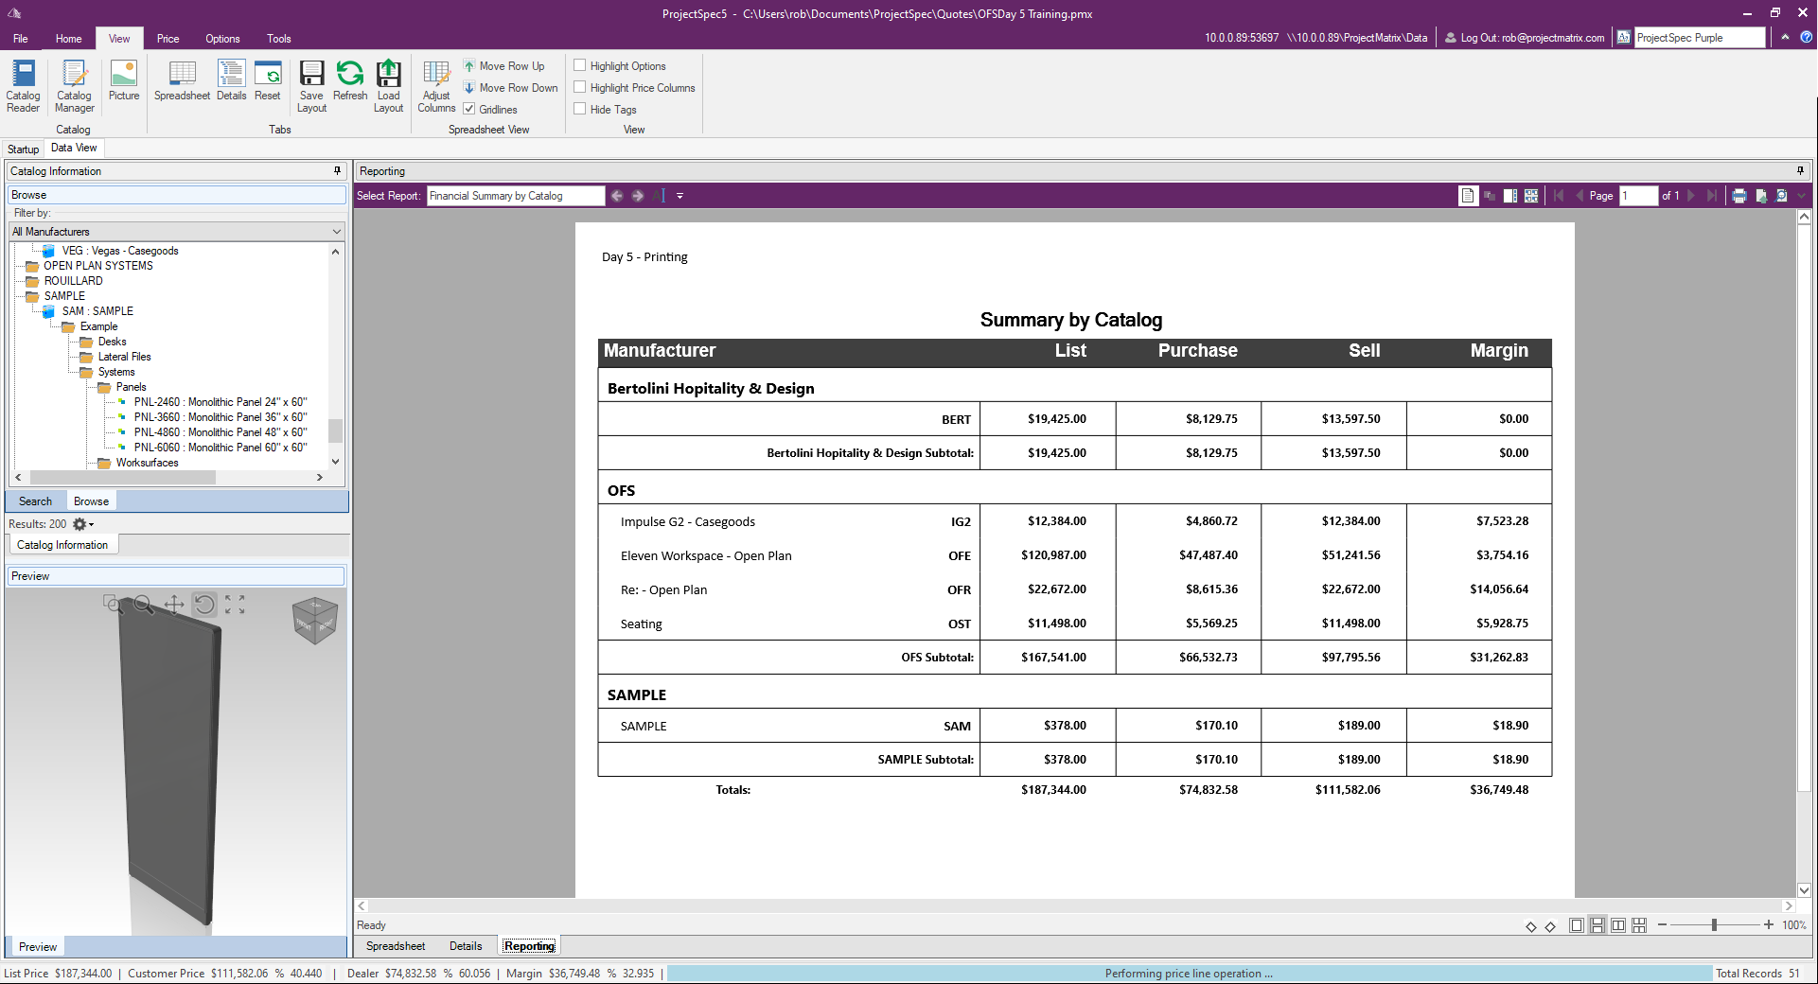
Task: Open the search results settings gear dropdown
Action: 83,524
